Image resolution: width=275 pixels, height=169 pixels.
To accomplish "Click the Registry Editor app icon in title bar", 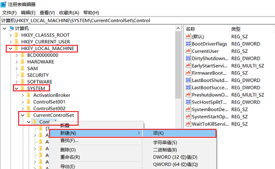I will click(x=3, y=4).
